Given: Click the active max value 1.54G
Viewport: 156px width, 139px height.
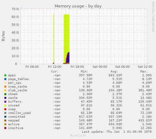Looking at the screenshot, I should point(147,124).
